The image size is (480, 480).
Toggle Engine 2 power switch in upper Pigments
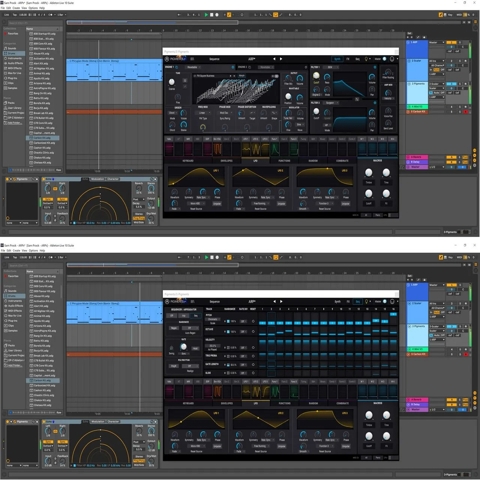tap(306, 67)
